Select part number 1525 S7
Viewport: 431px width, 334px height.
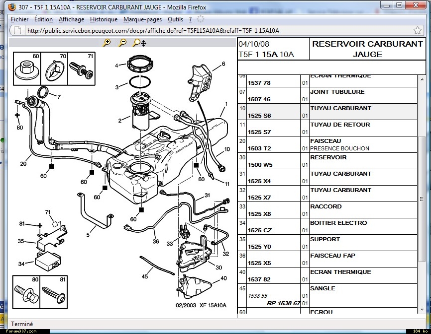[x=259, y=132]
